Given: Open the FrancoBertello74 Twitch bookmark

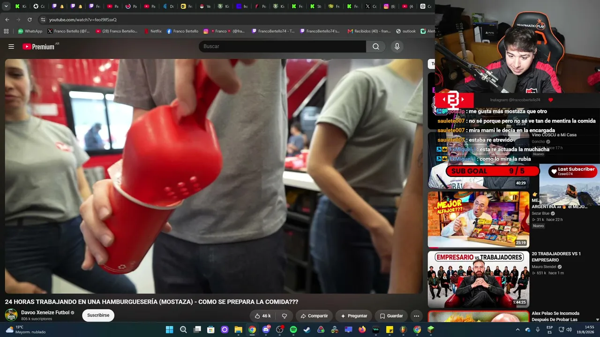Looking at the screenshot, I should [273, 31].
